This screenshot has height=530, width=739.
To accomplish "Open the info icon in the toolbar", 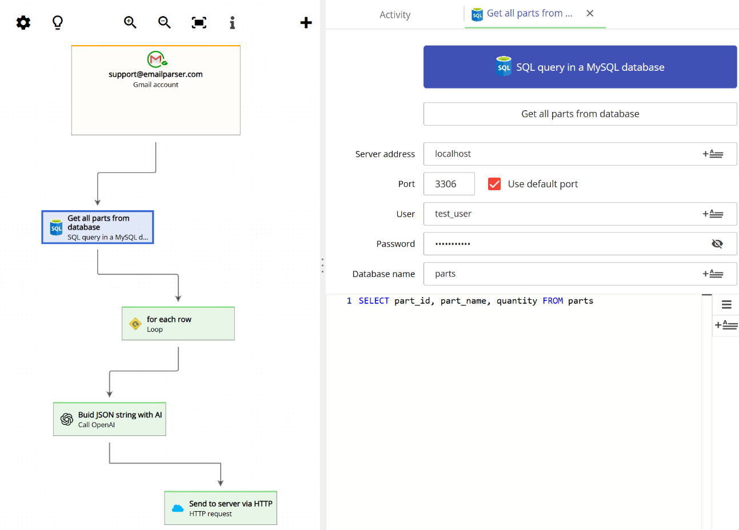I will click(232, 23).
